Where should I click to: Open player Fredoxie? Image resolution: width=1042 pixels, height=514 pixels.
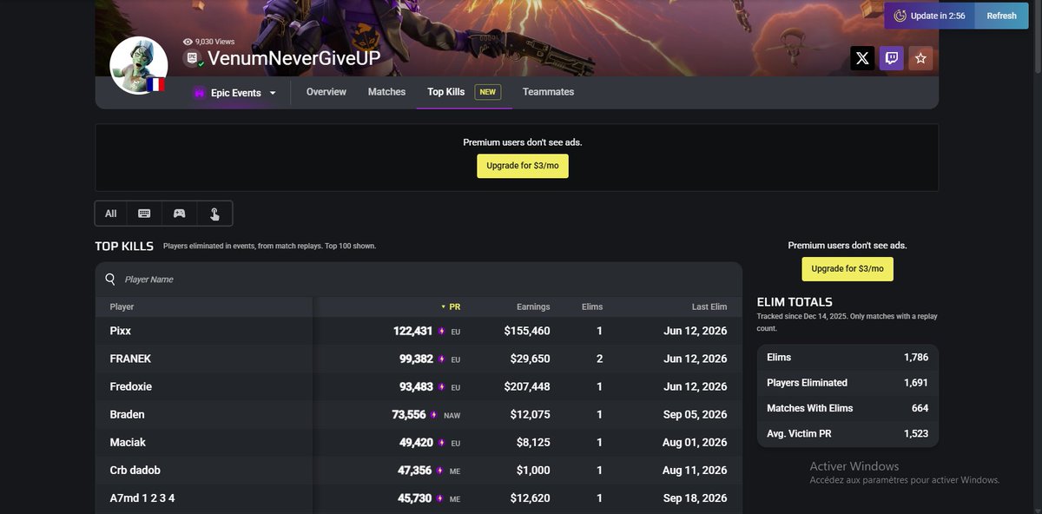pos(131,386)
